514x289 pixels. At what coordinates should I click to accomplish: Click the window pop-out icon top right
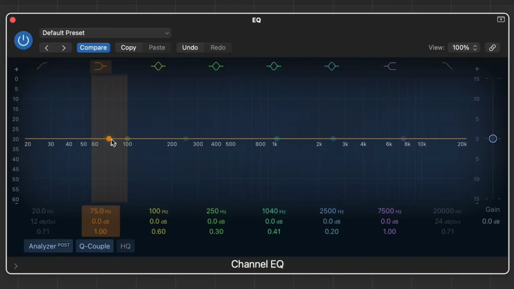(501, 20)
